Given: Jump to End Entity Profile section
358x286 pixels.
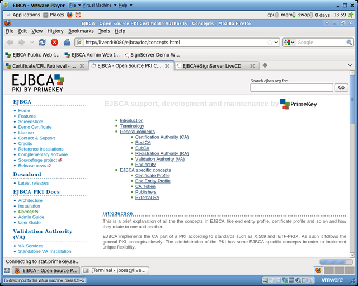Looking at the screenshot, I should 153,181.
